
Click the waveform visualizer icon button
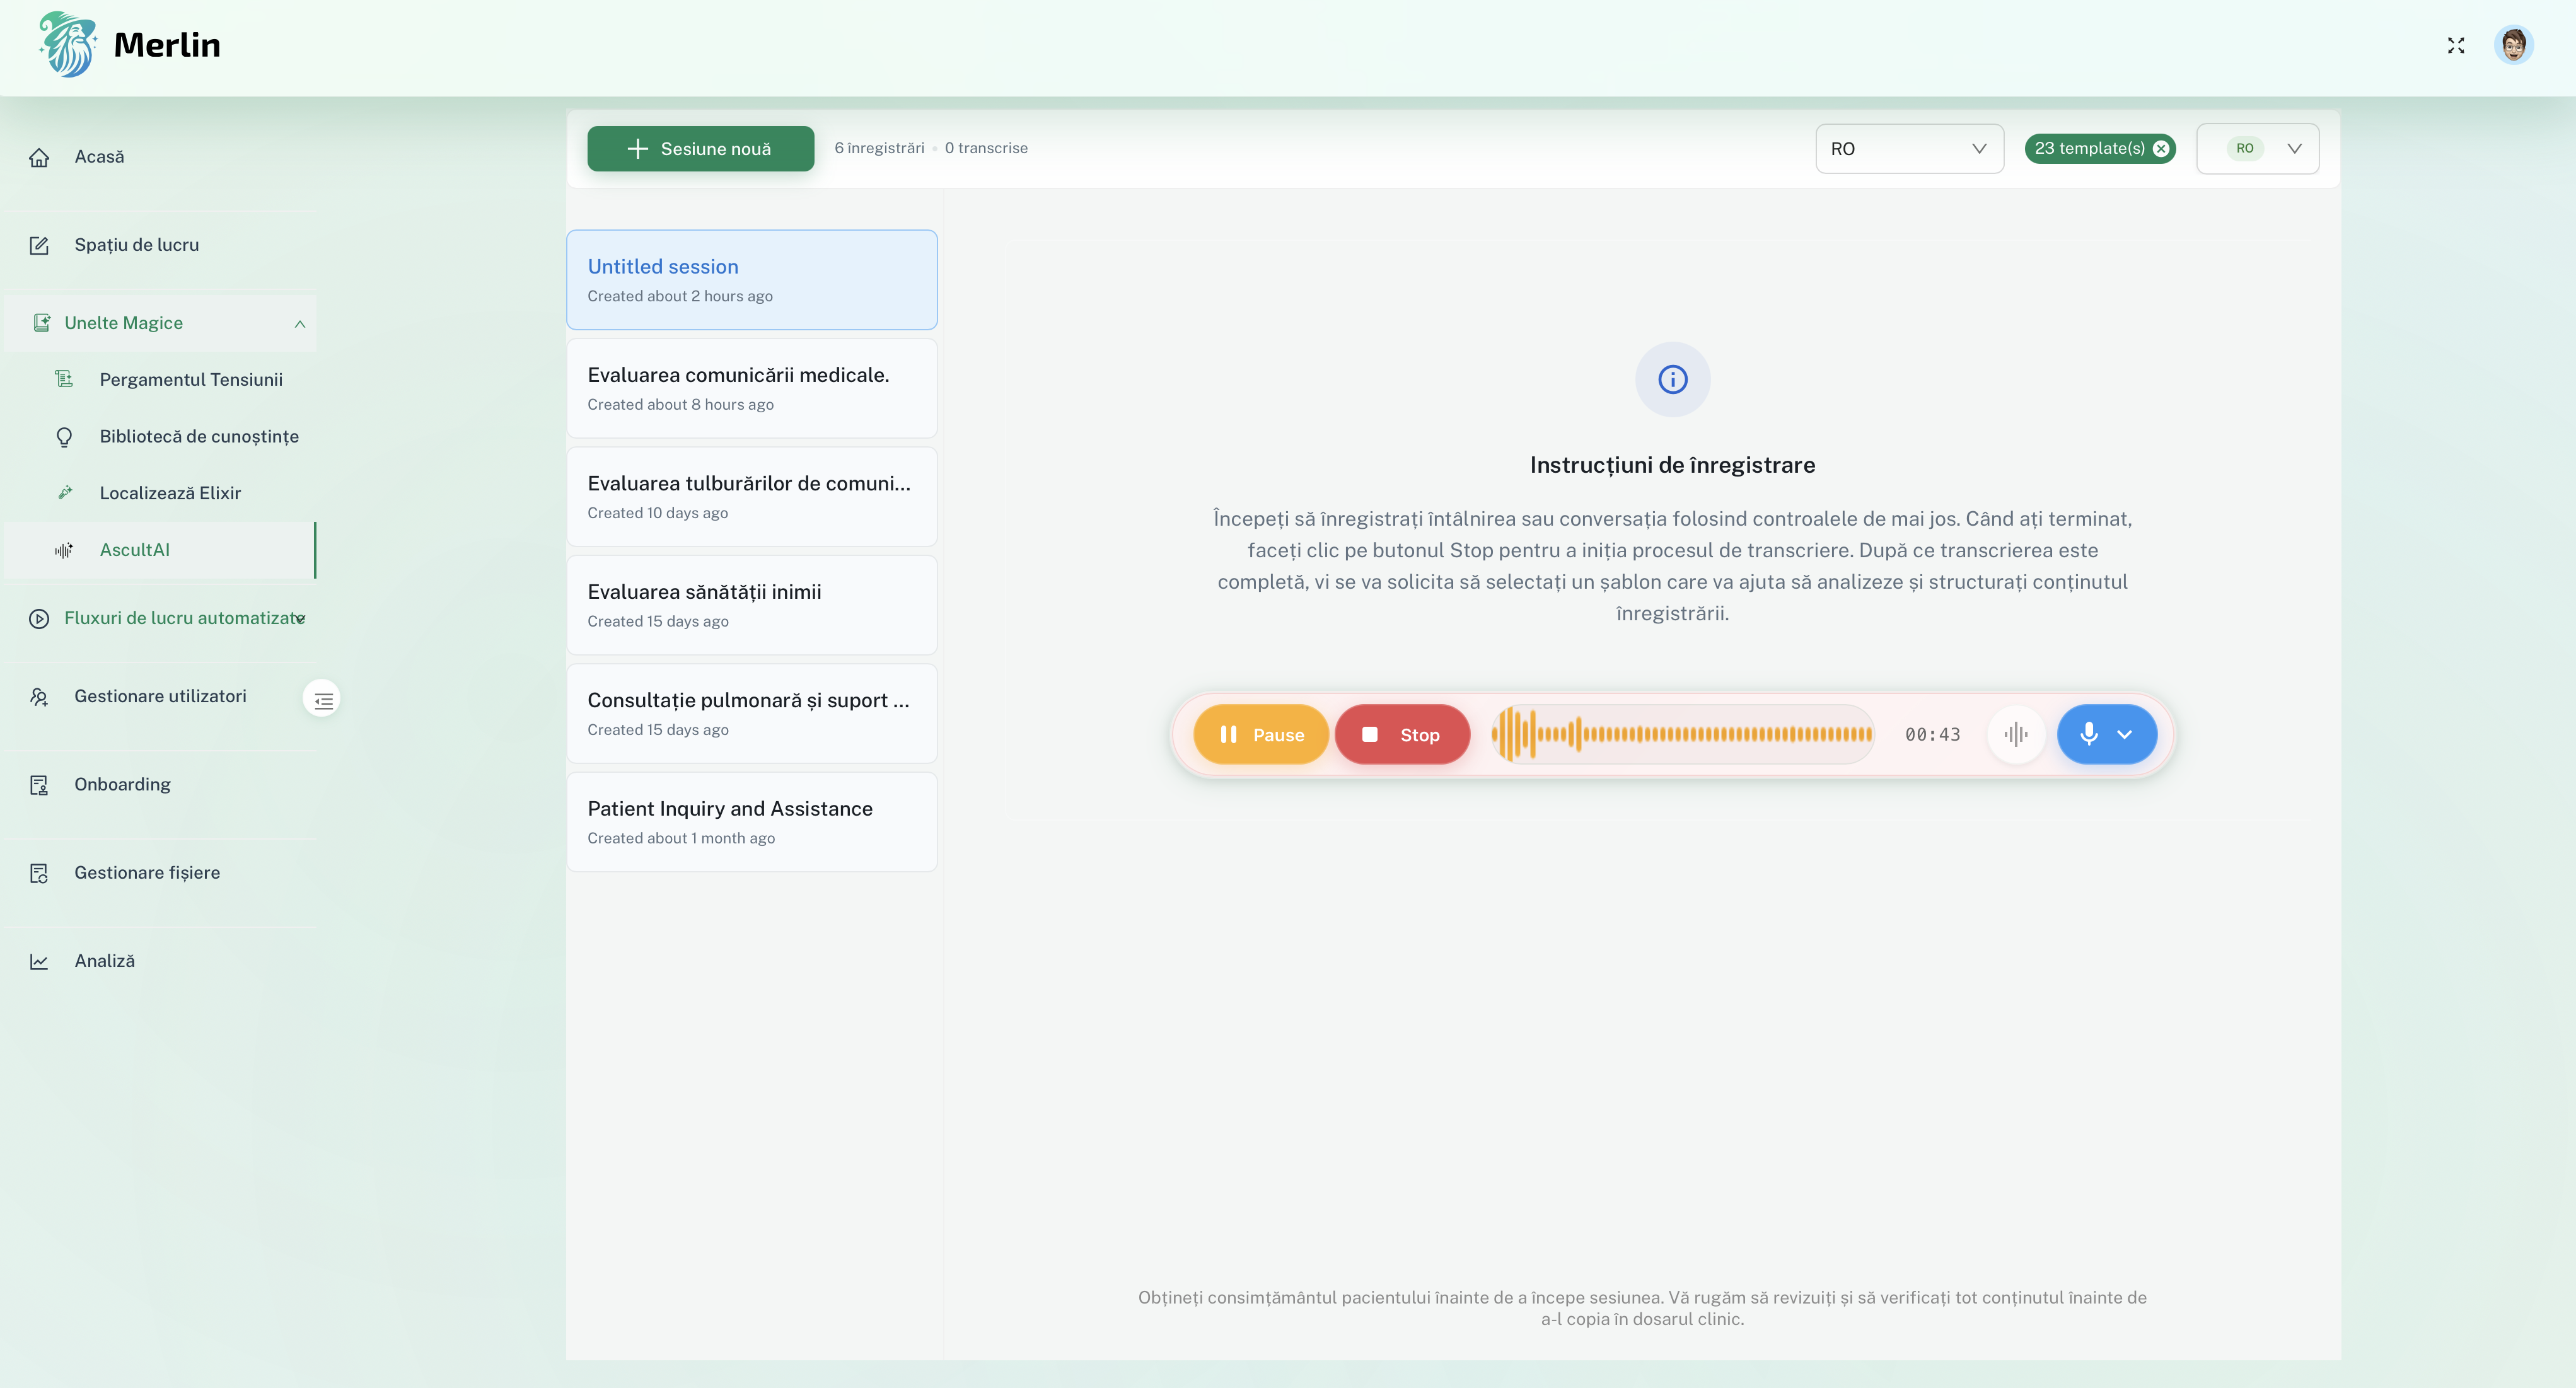pyautogui.click(x=2015, y=735)
